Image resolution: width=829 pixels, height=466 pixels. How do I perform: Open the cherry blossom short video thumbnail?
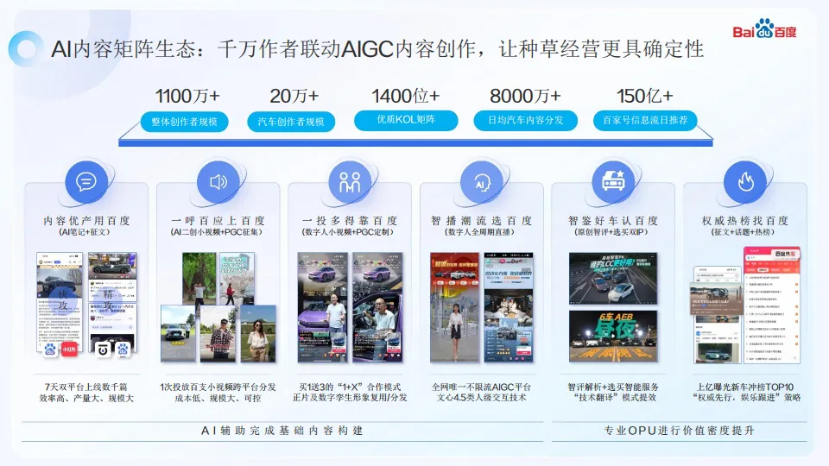tap(237, 279)
